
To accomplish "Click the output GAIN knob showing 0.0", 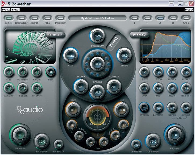I will [x=73, y=110].
